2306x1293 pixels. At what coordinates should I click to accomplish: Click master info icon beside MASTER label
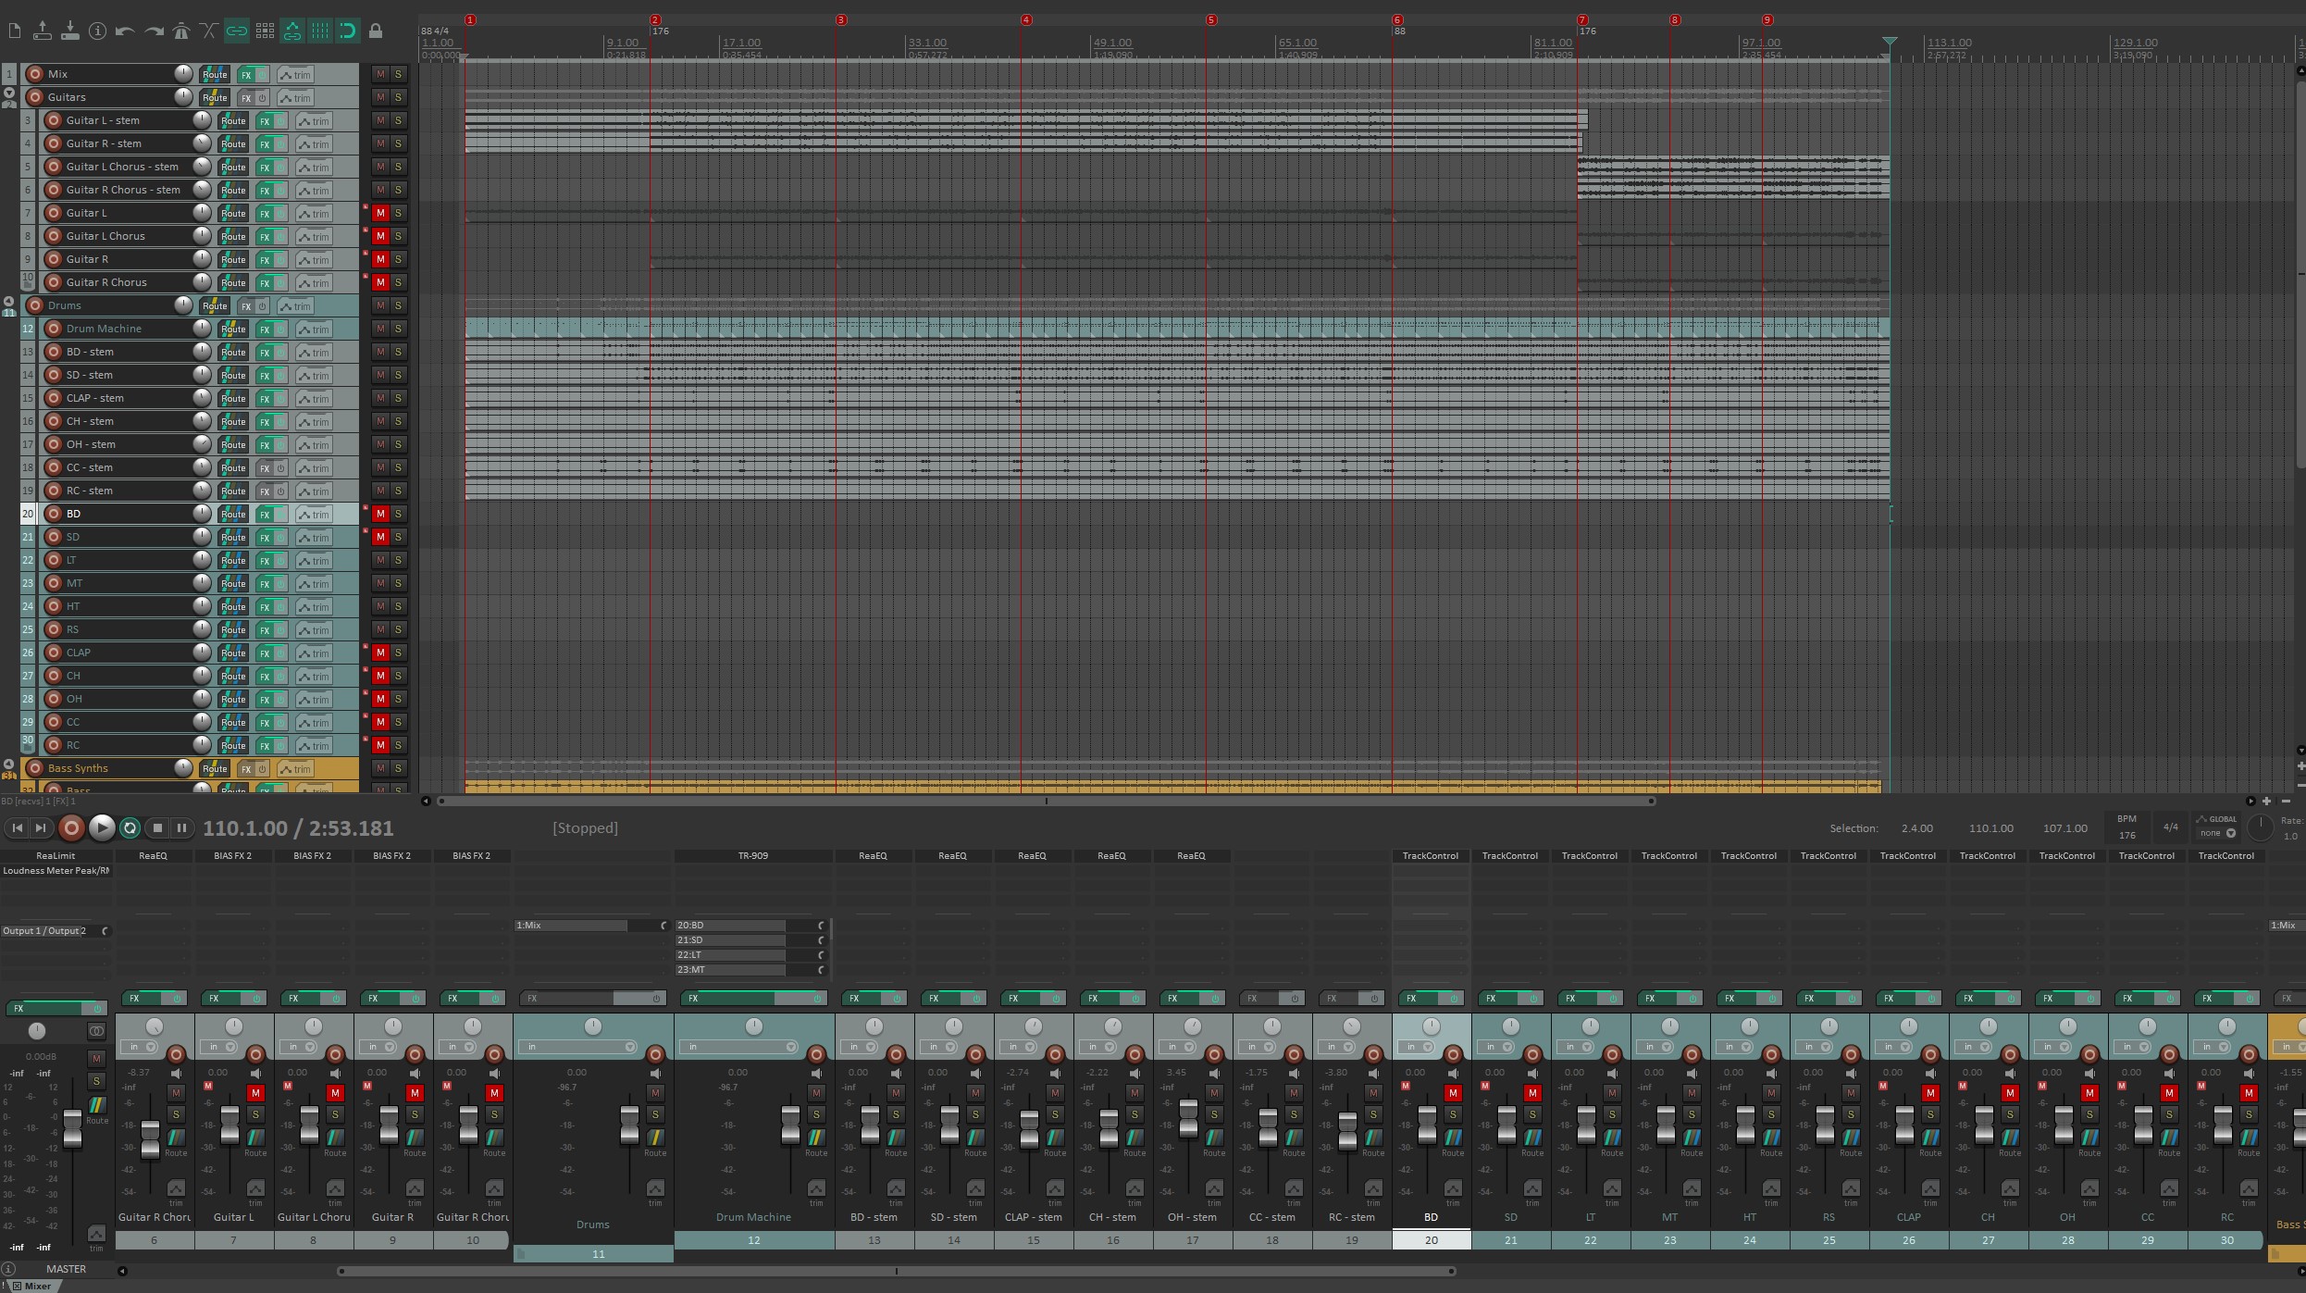[x=8, y=1269]
